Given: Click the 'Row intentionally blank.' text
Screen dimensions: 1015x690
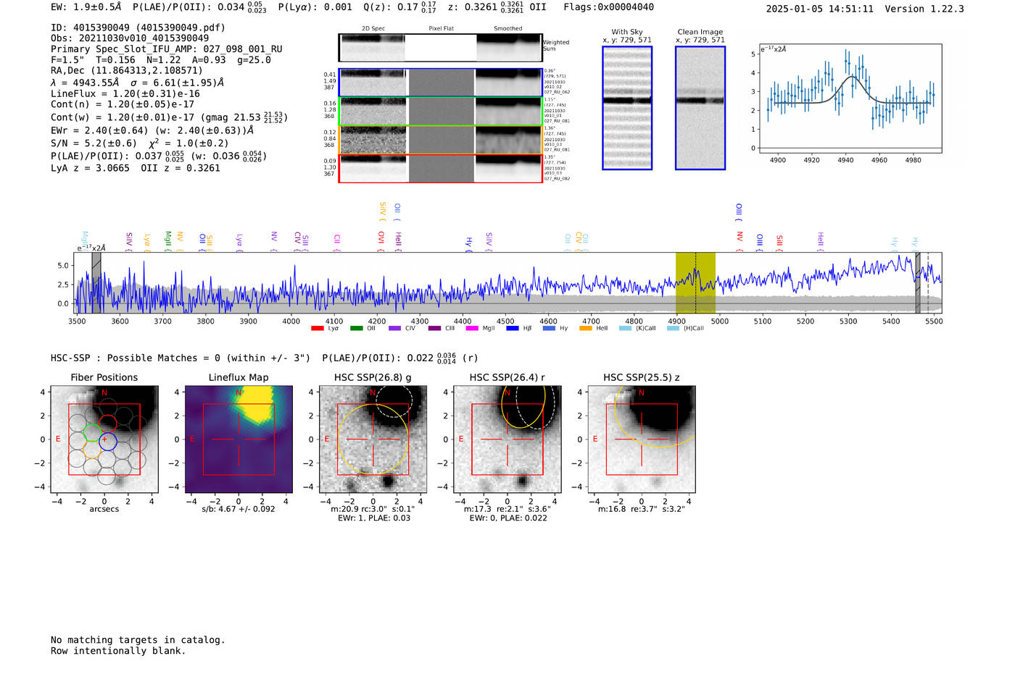Looking at the screenshot, I should coord(118,651).
